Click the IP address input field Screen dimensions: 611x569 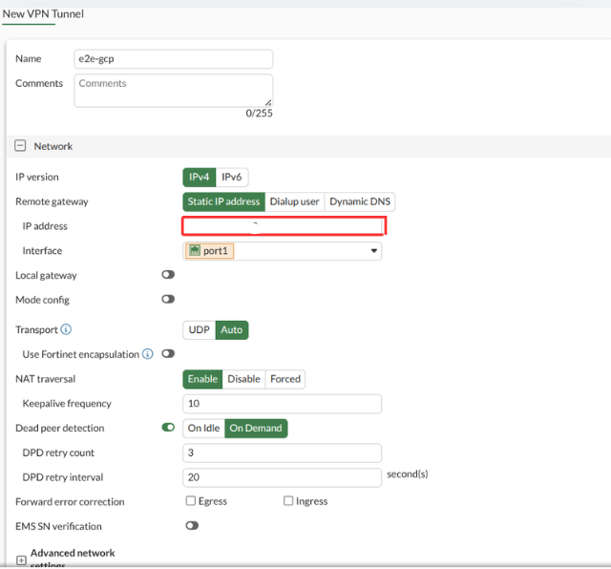(x=283, y=226)
